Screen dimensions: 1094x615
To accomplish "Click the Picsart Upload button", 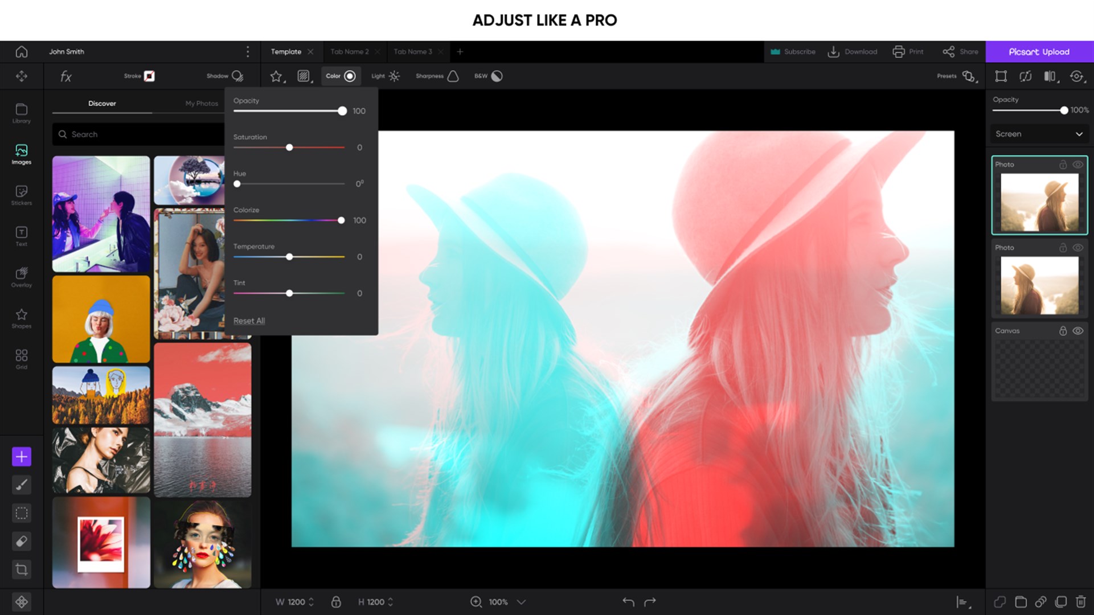I will [x=1040, y=51].
